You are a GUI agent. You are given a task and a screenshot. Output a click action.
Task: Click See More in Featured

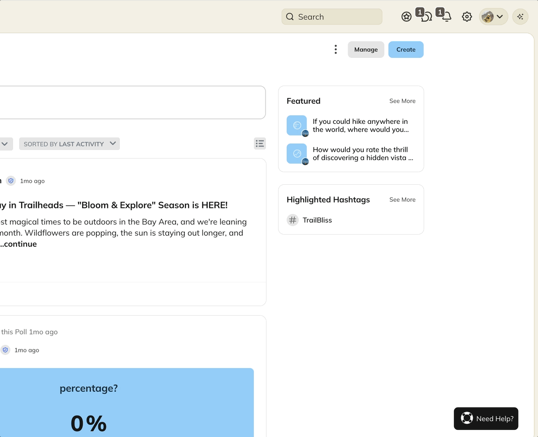point(402,101)
